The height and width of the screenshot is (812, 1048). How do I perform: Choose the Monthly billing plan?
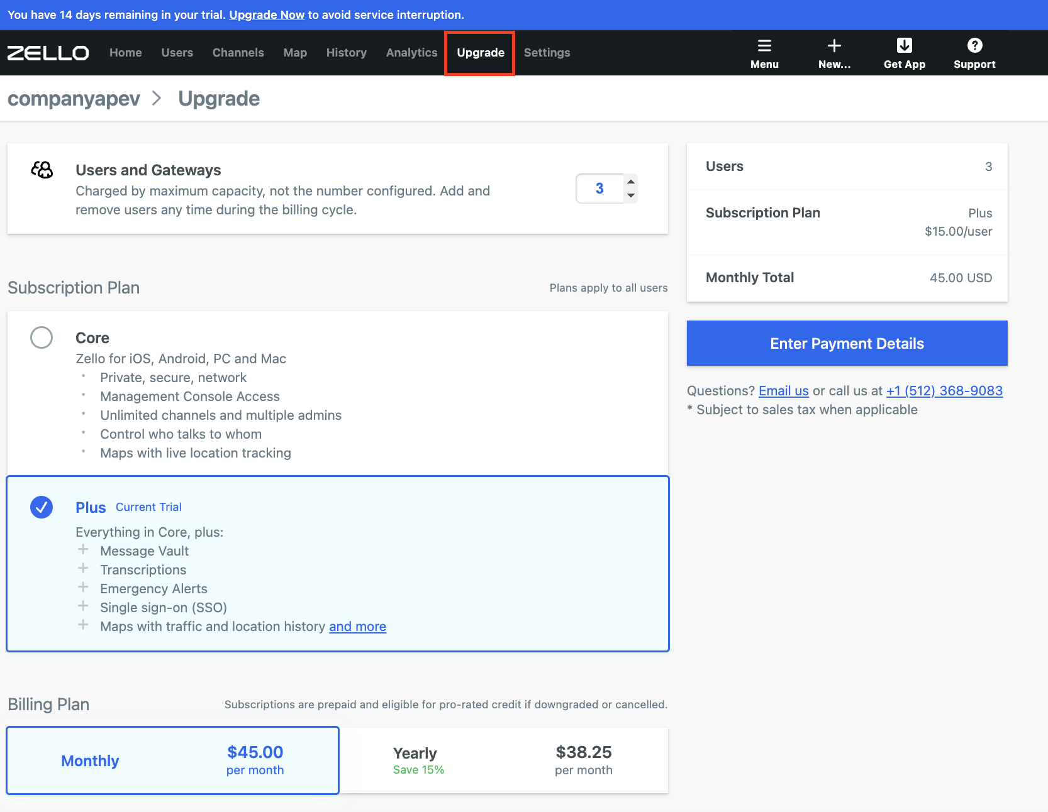(x=173, y=760)
